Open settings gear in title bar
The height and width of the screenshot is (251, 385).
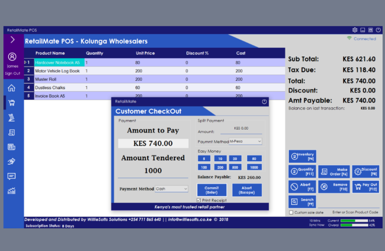click(355, 30)
